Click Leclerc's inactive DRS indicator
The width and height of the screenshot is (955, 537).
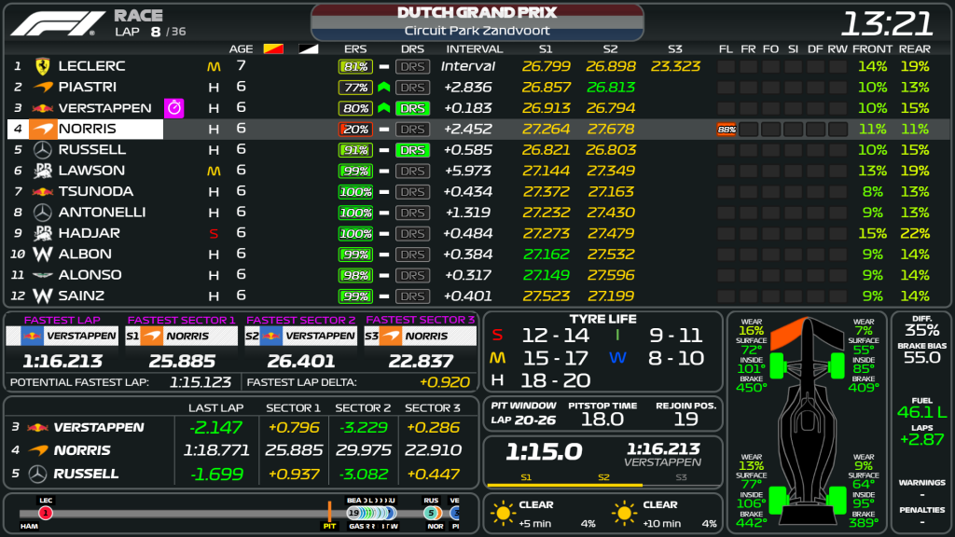[412, 66]
